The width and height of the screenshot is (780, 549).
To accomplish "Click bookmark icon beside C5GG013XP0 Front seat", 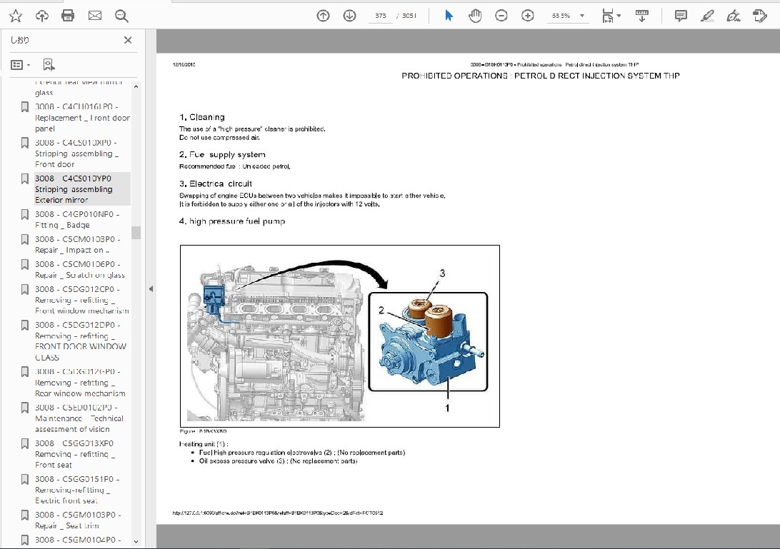I will pyautogui.click(x=24, y=443).
